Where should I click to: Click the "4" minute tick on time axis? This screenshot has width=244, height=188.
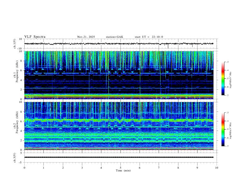[x=101, y=168]
